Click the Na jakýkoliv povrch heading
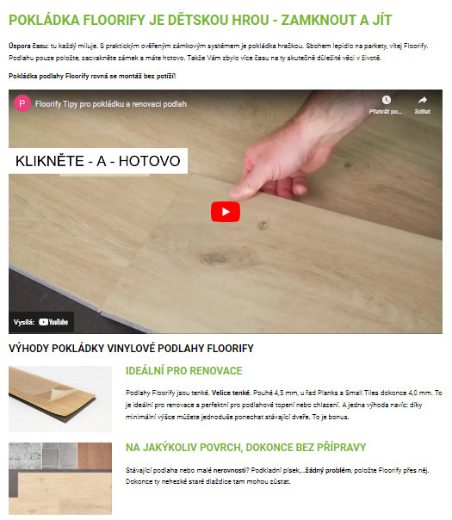Image resolution: width=452 pixels, height=520 pixels. click(245, 448)
